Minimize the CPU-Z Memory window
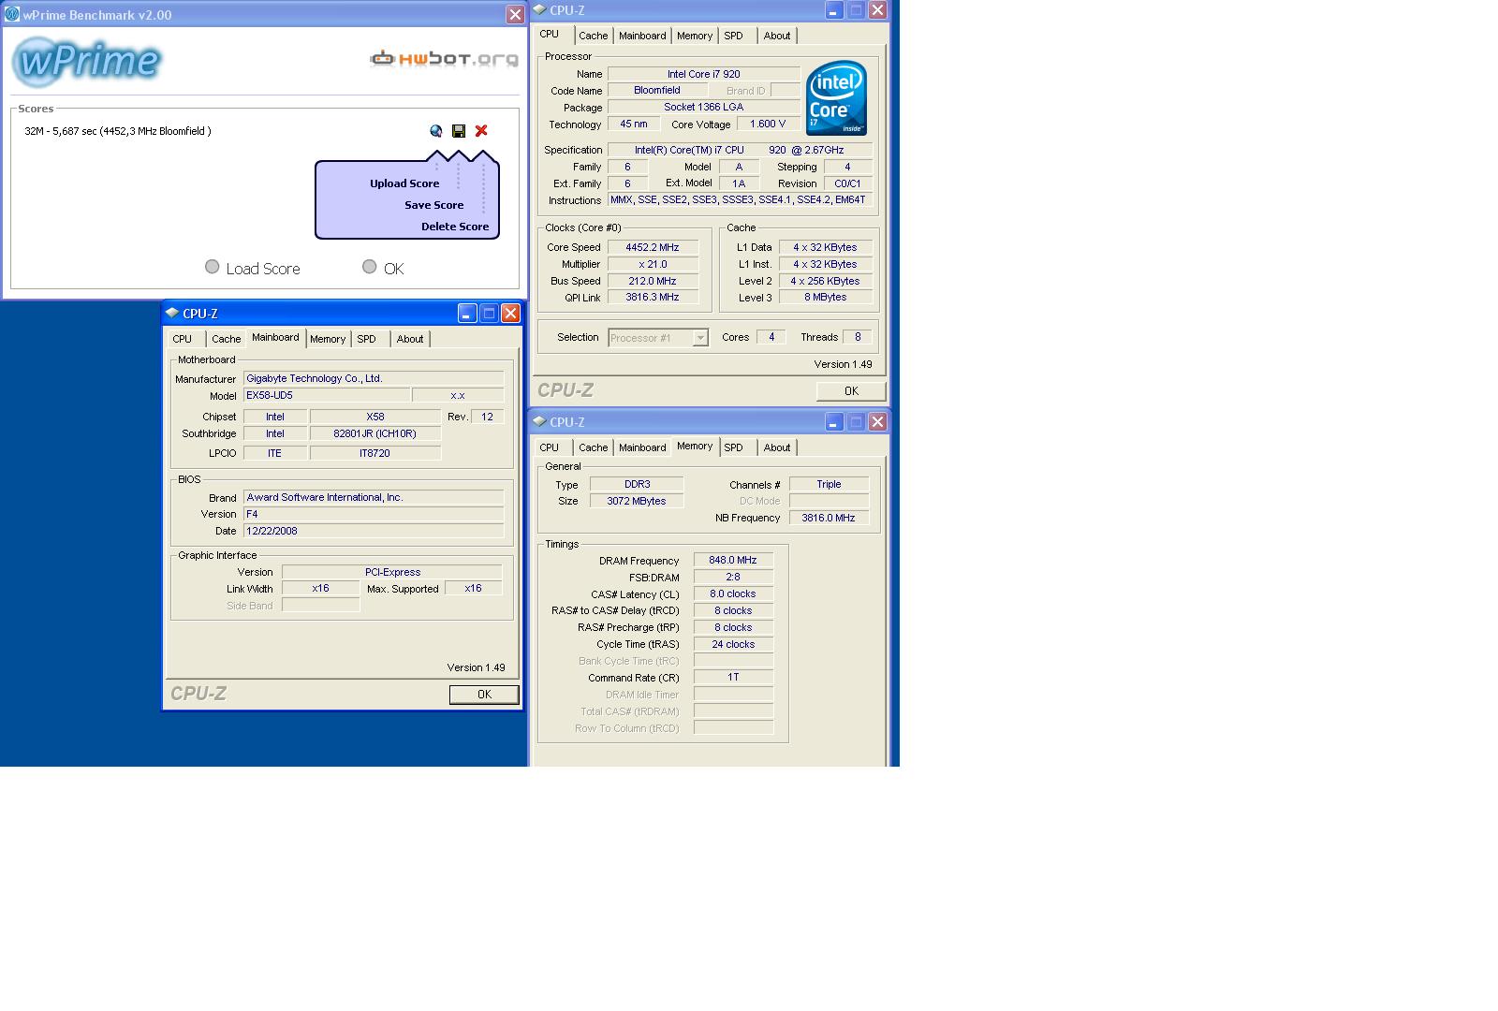This screenshot has width=1498, height=1011. tap(834, 422)
